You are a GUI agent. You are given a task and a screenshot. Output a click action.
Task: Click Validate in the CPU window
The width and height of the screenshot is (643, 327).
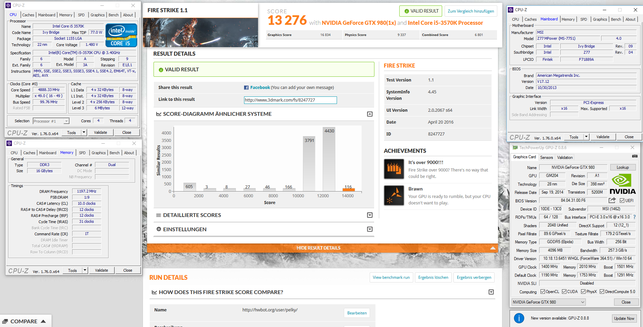[100, 132]
